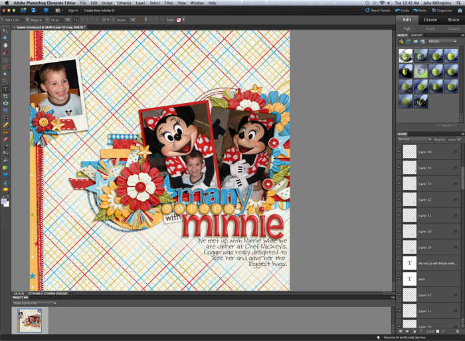Go to the Home screen icon

(x=460, y=11)
